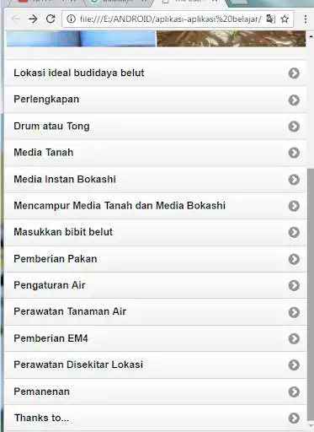Open Mencampur Media Tanah dan Media Bokashi
This screenshot has width=314, height=432.
[156, 206]
